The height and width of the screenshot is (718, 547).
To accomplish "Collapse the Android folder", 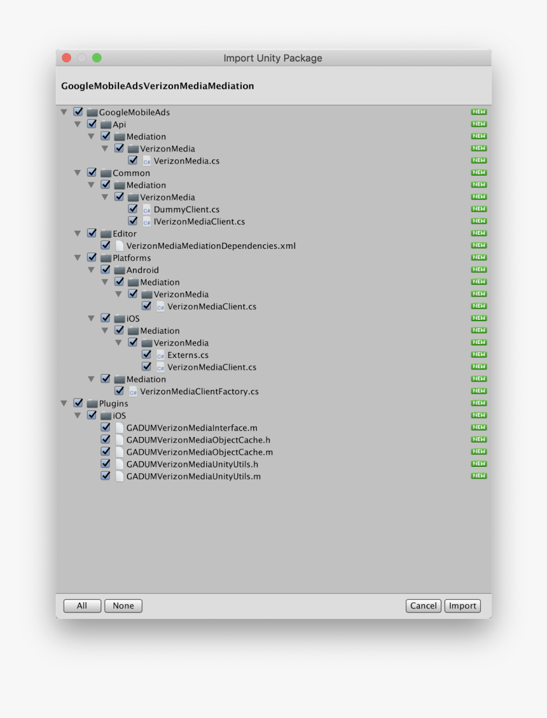I will (91, 270).
